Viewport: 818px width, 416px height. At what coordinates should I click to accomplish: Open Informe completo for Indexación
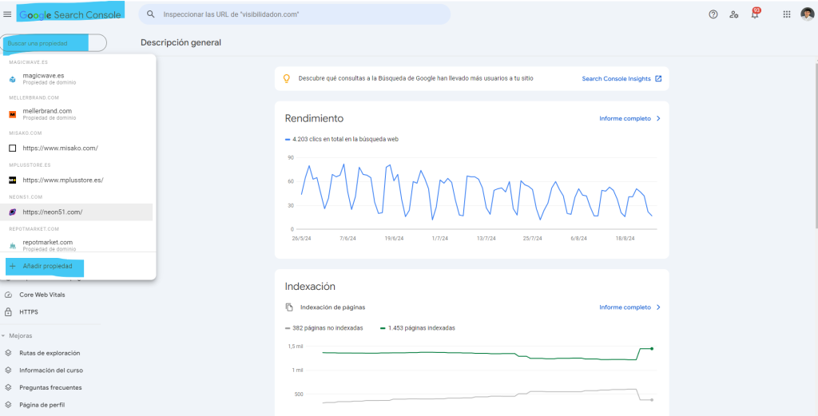pos(629,307)
